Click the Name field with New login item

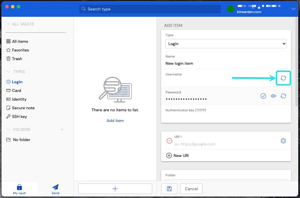click(226, 64)
